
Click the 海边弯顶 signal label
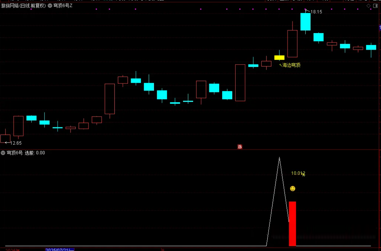[x=291, y=65]
